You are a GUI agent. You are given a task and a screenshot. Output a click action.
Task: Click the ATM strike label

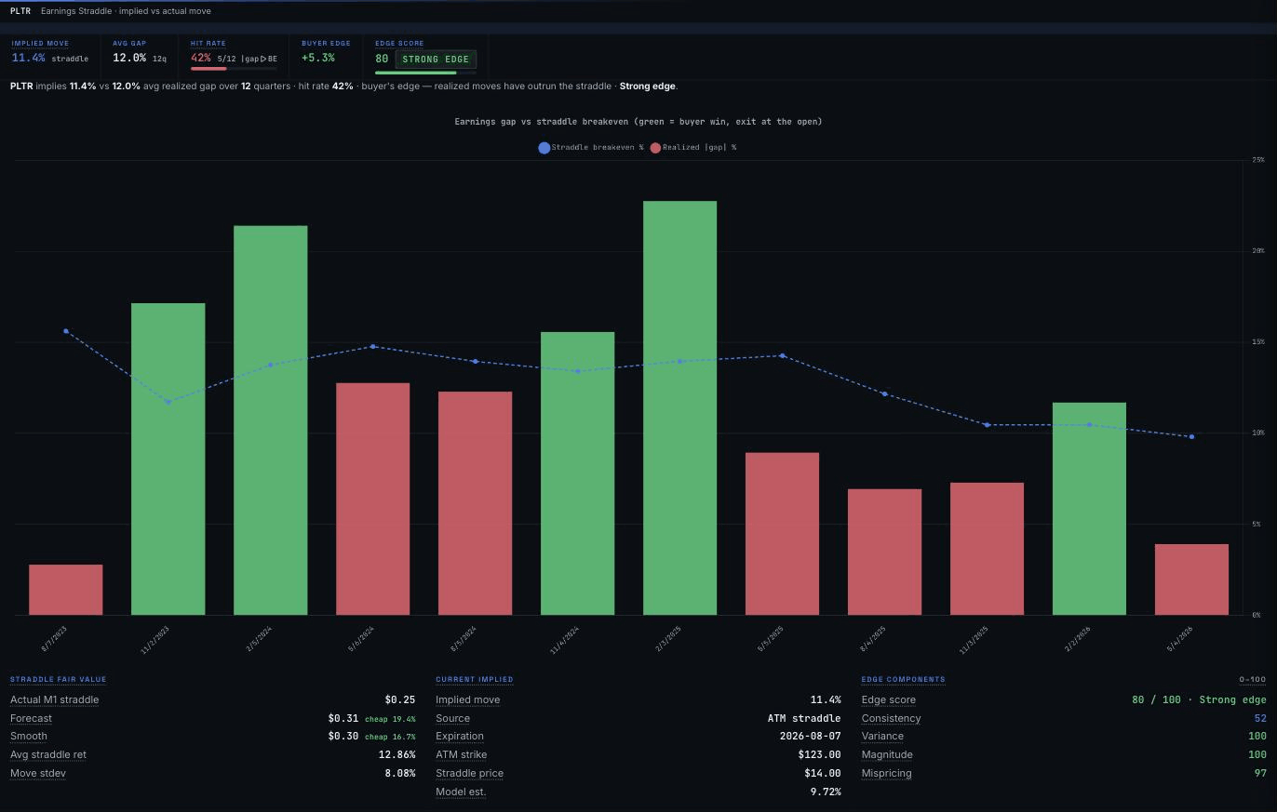[462, 754]
